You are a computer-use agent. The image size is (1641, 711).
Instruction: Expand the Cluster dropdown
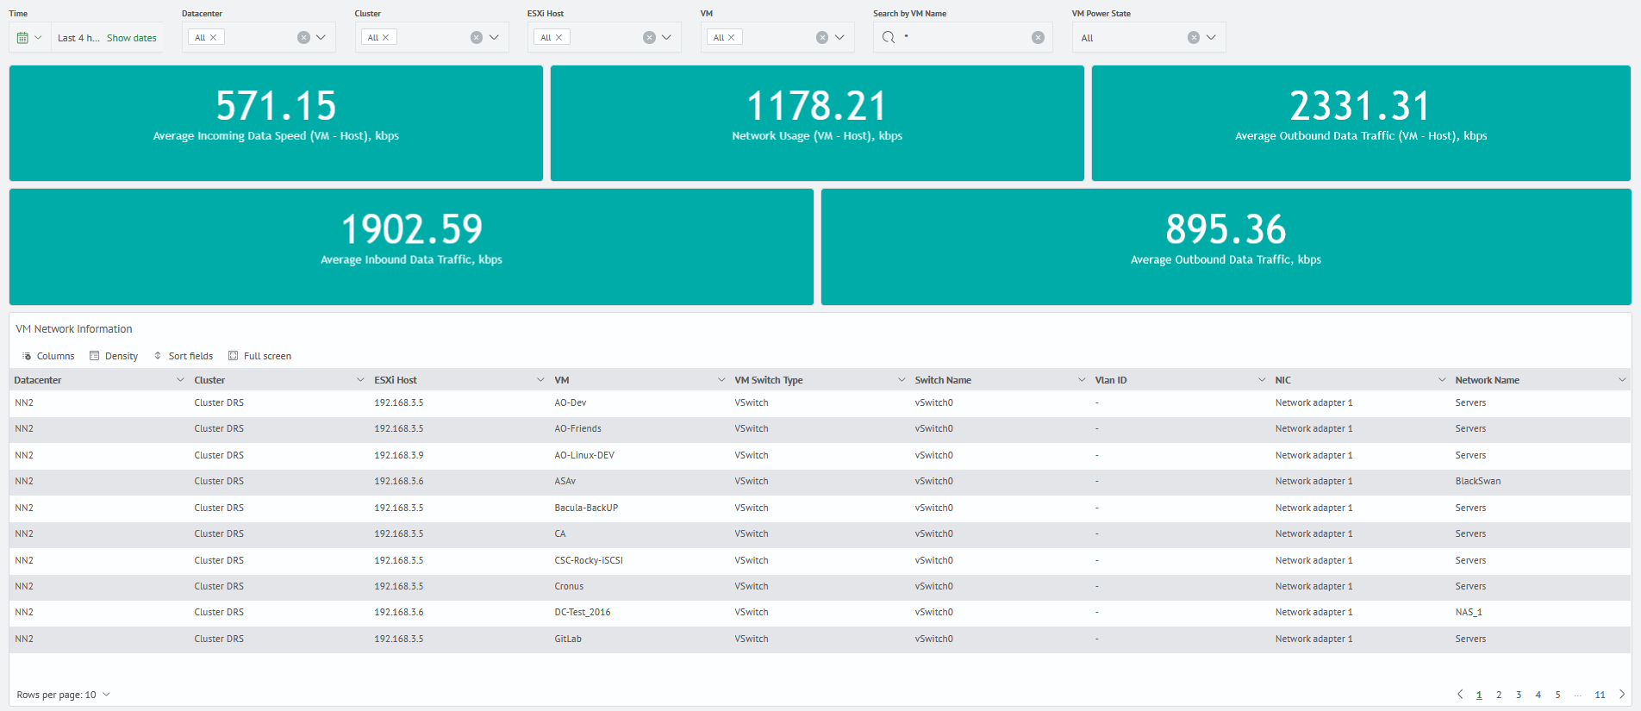coord(494,37)
